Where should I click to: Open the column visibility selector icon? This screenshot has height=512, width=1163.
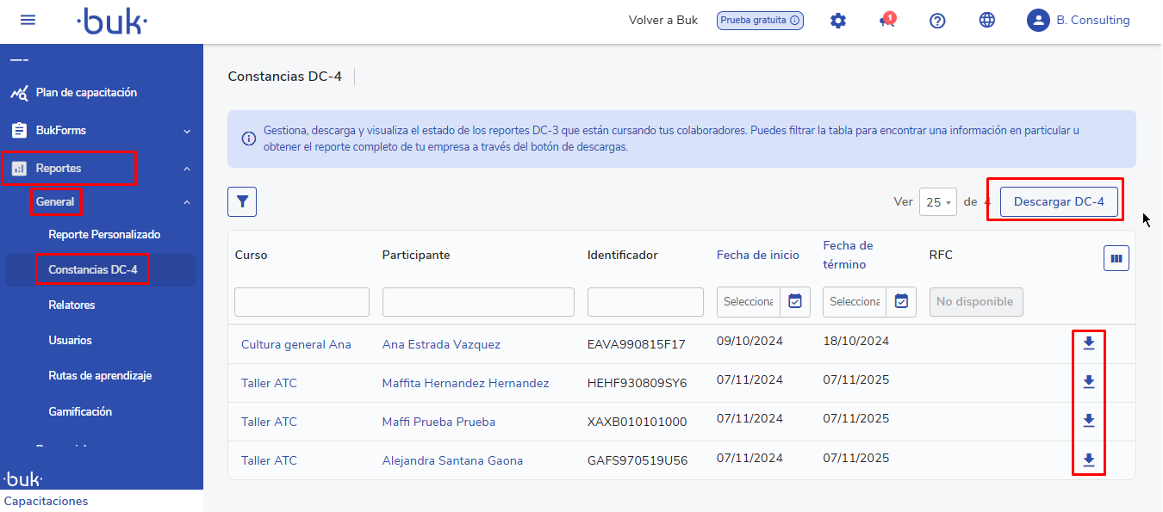[x=1116, y=258]
